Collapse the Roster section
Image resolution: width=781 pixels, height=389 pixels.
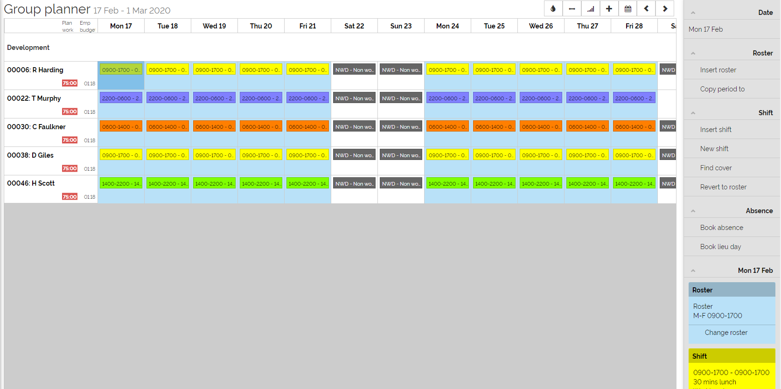pyautogui.click(x=693, y=54)
